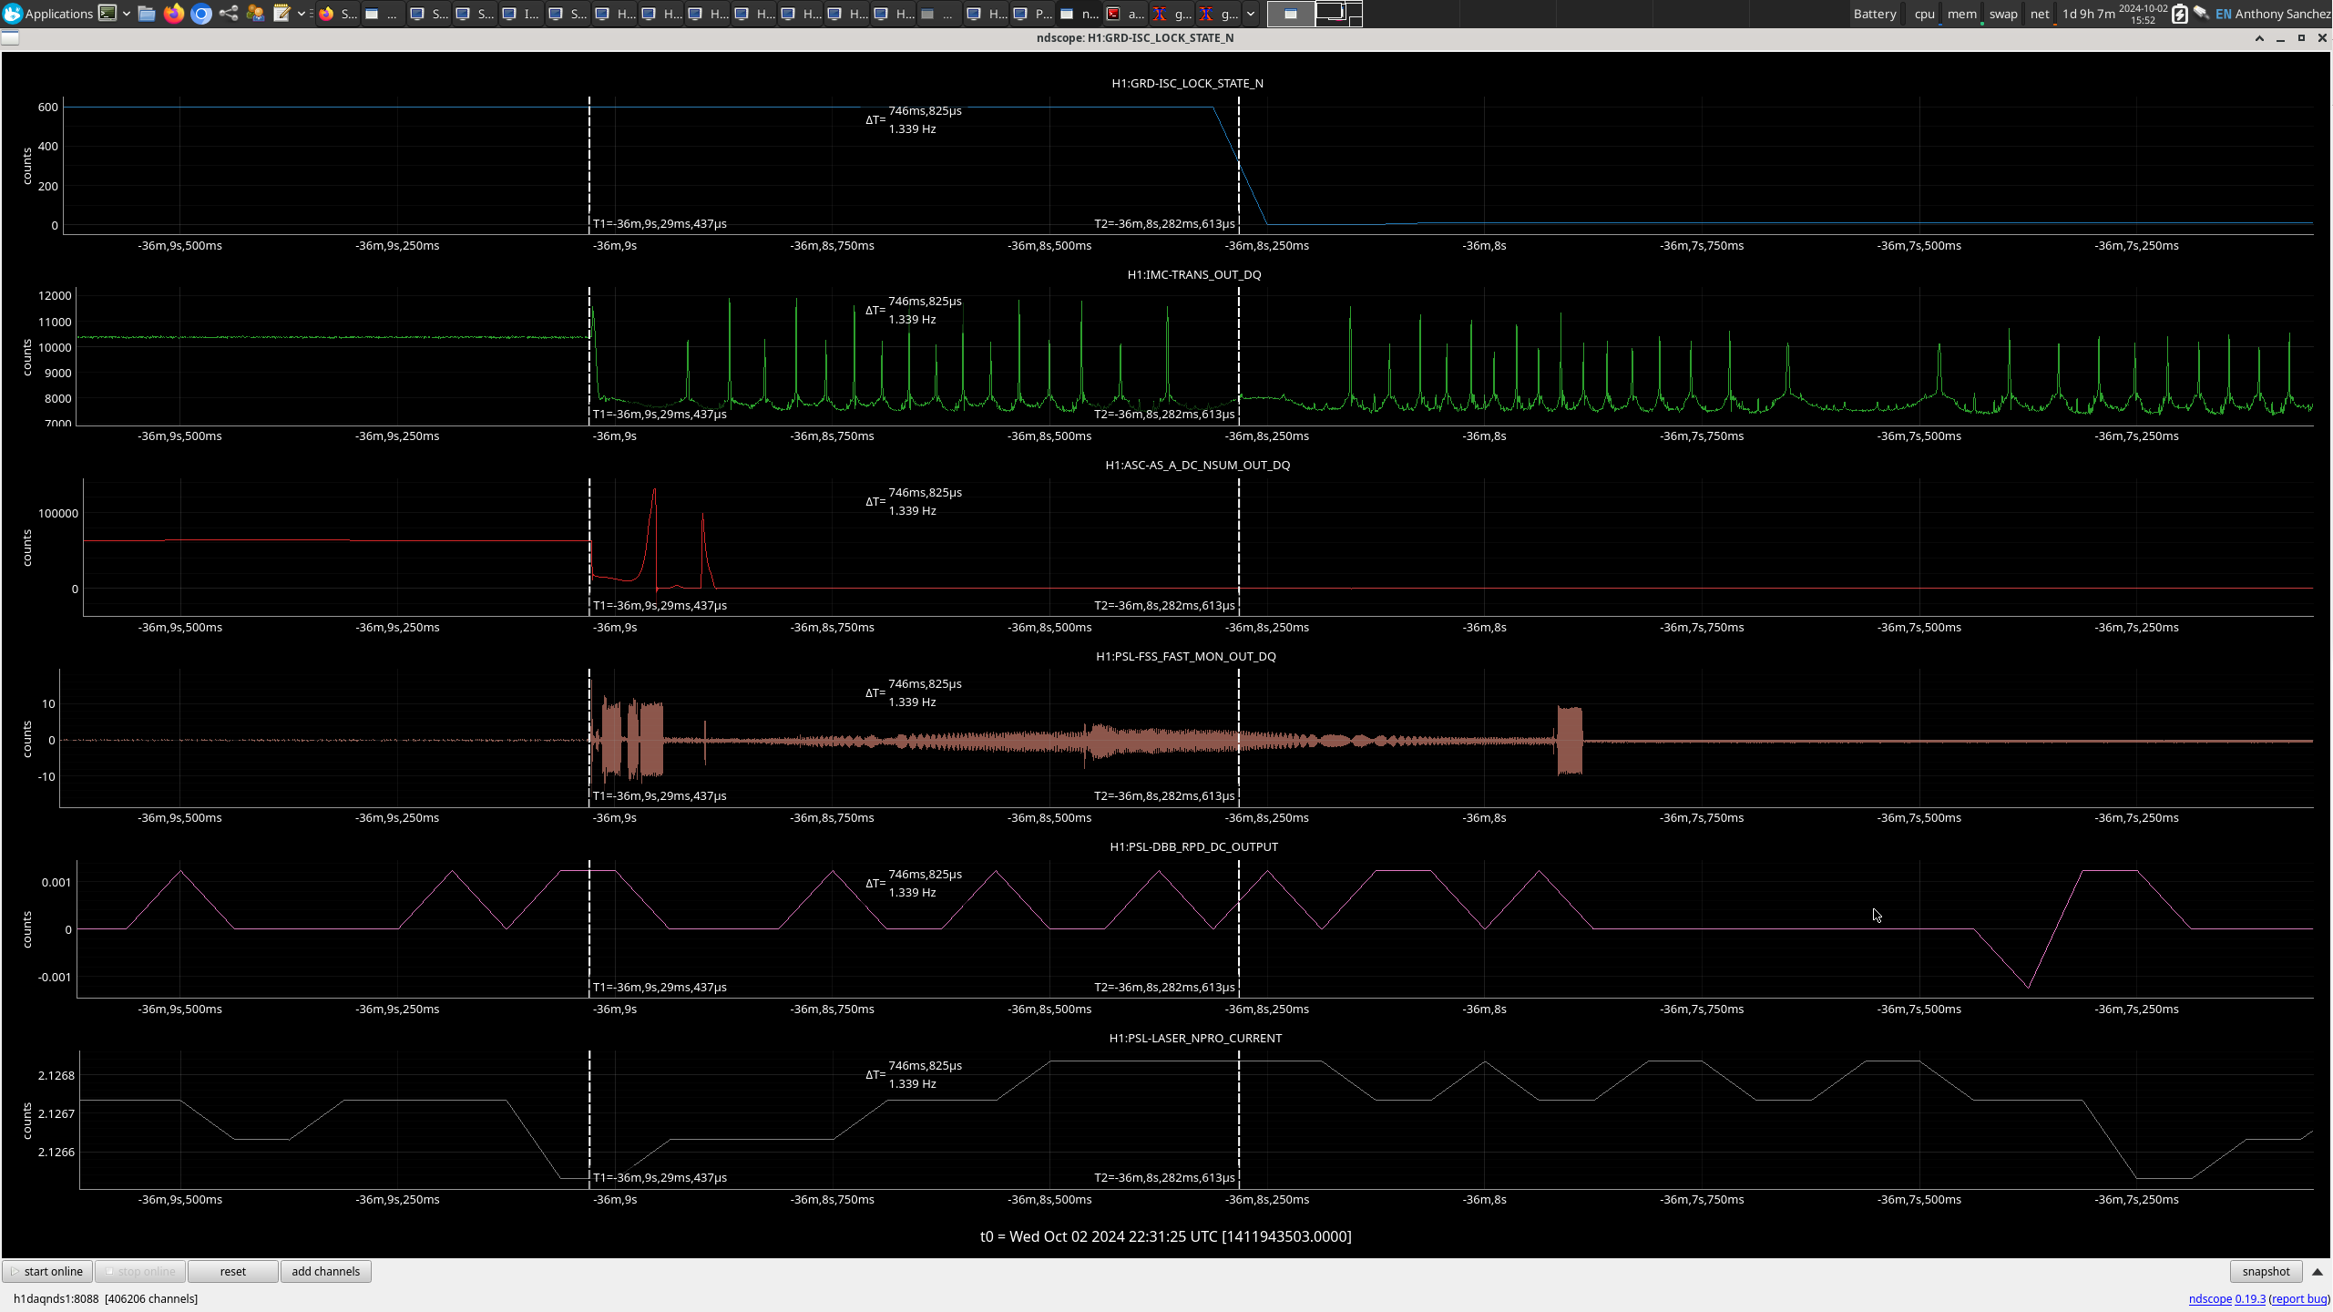2333x1312 pixels.
Task: Click the T2 cursor label in LOCK_STATE_N plot
Action: [1164, 223]
